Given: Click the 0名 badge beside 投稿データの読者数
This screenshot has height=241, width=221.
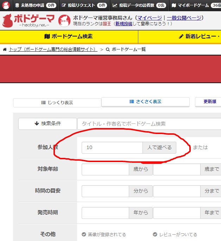Looking at the screenshot, I should [161, 5].
